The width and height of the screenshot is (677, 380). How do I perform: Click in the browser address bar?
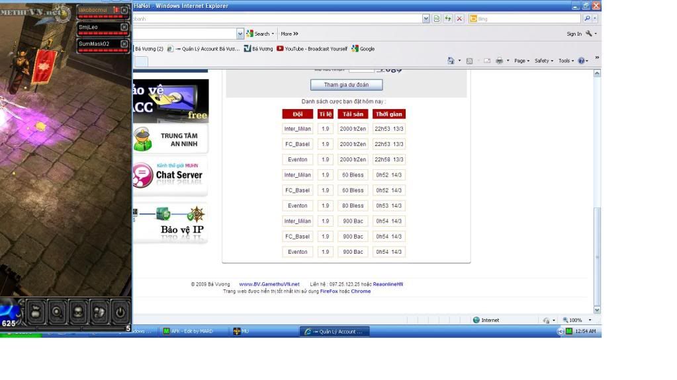tap(277, 19)
